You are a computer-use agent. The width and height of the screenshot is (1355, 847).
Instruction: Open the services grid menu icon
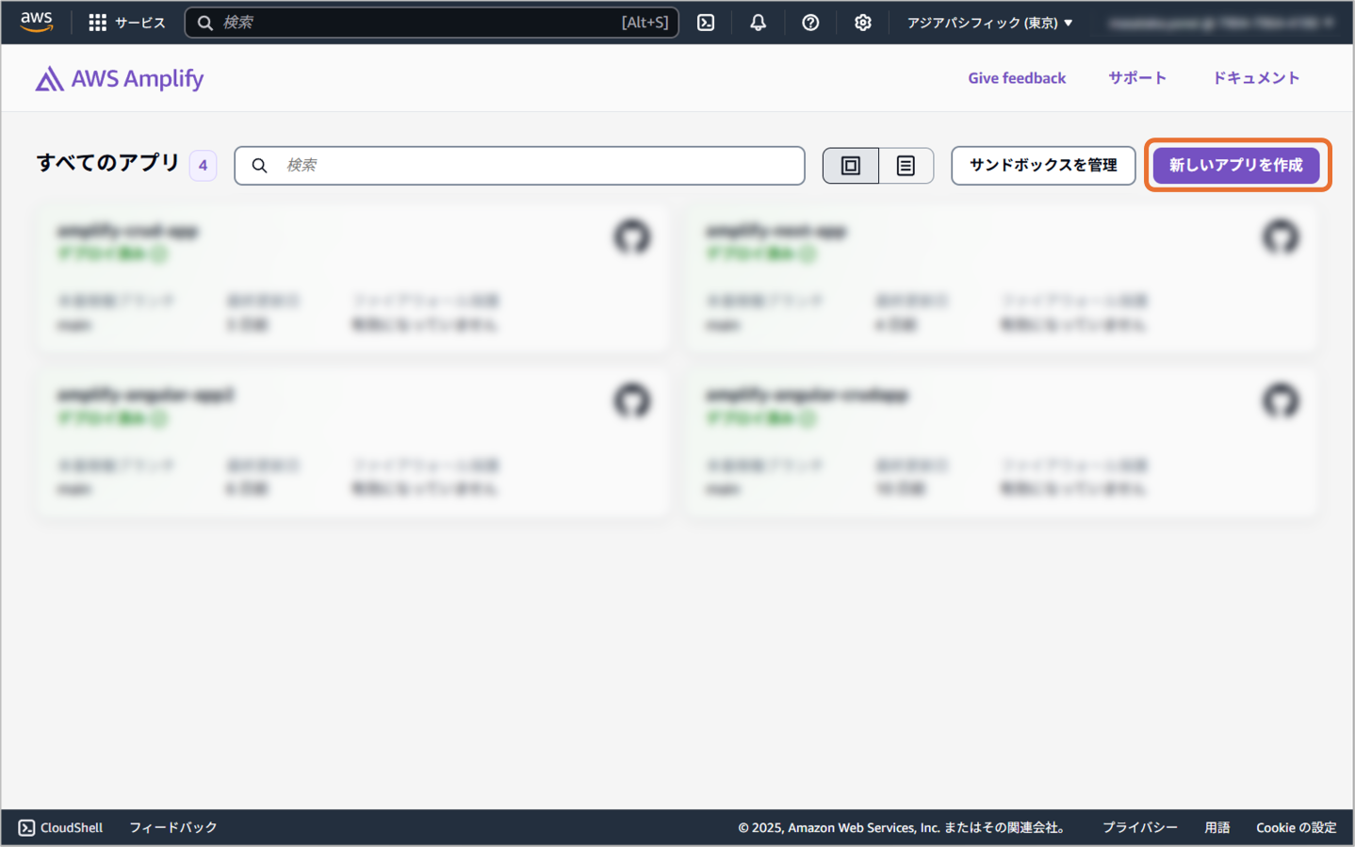pyautogui.click(x=97, y=23)
